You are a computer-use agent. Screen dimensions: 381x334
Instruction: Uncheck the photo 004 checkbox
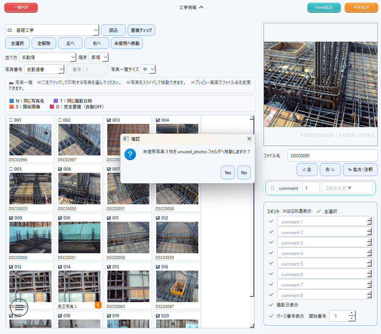point(158,120)
